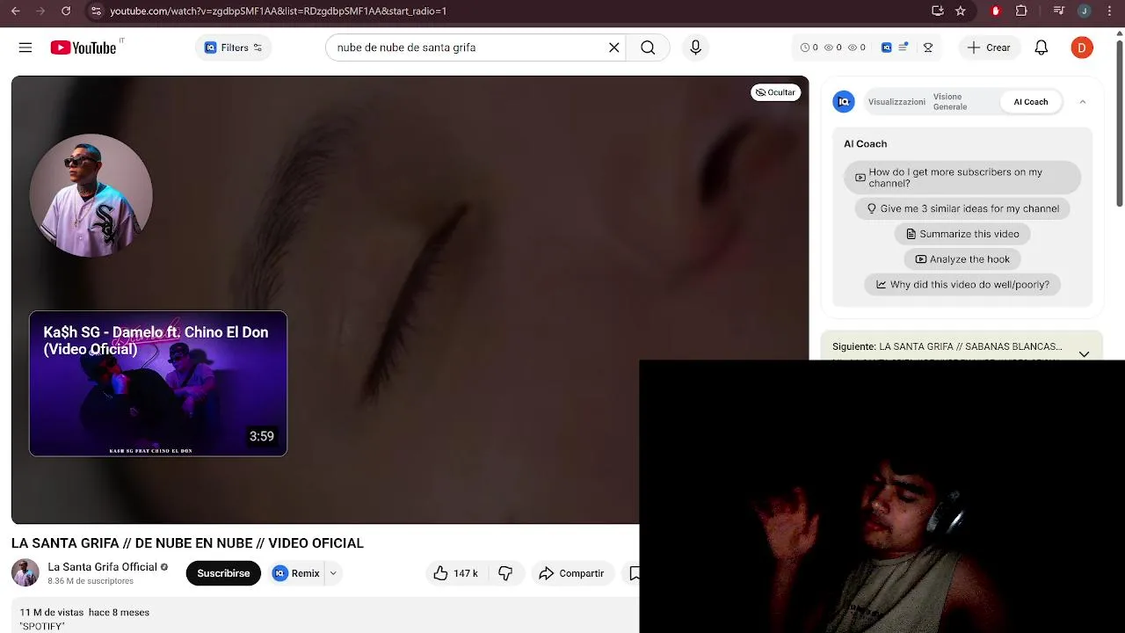Click Analyze the hook prompt

click(x=962, y=259)
